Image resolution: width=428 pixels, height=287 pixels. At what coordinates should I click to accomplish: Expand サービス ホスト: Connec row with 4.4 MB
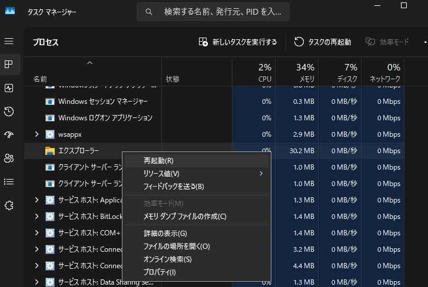[x=37, y=266]
